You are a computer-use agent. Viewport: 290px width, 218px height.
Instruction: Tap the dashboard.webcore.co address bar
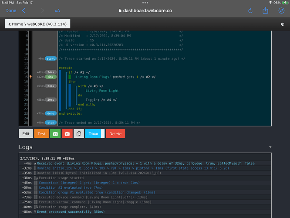tap(145, 10)
